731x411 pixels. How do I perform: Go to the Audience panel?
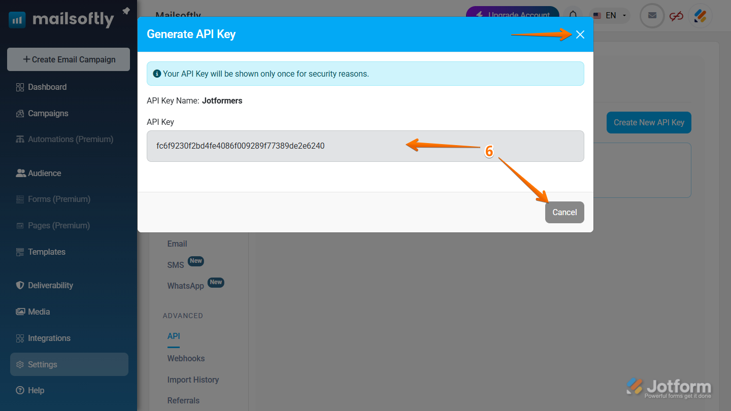(x=44, y=173)
